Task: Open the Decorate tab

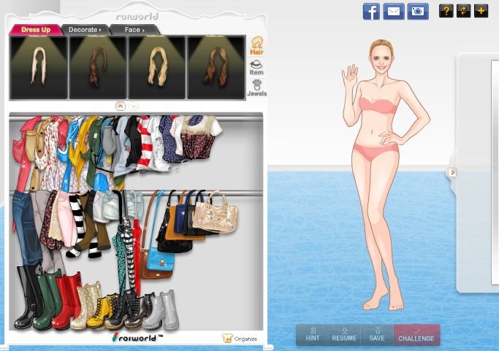Action: (84, 30)
